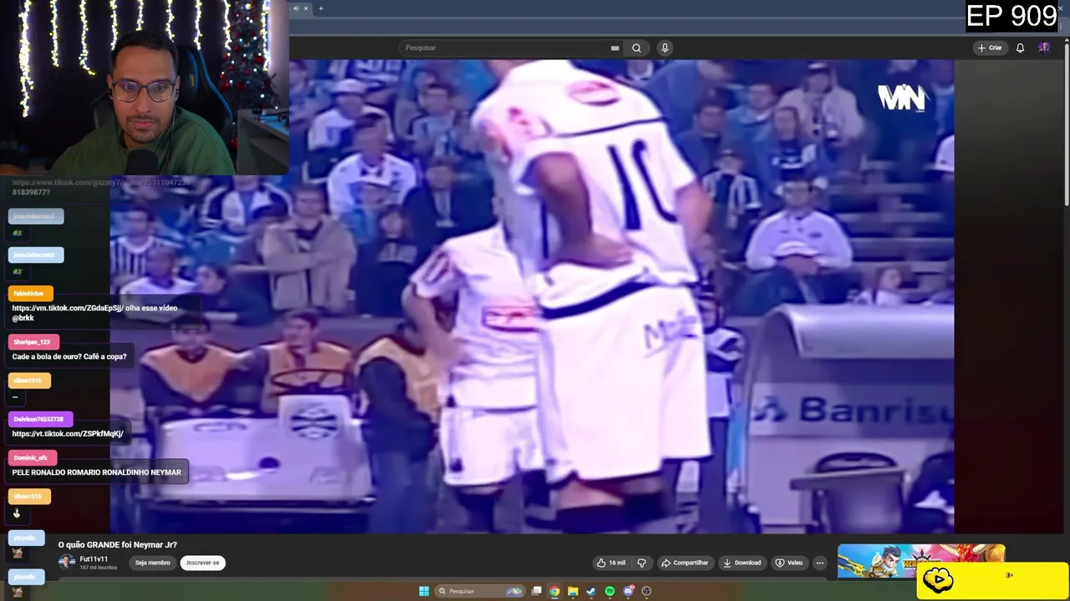Open Windows Start menu

[x=424, y=591]
